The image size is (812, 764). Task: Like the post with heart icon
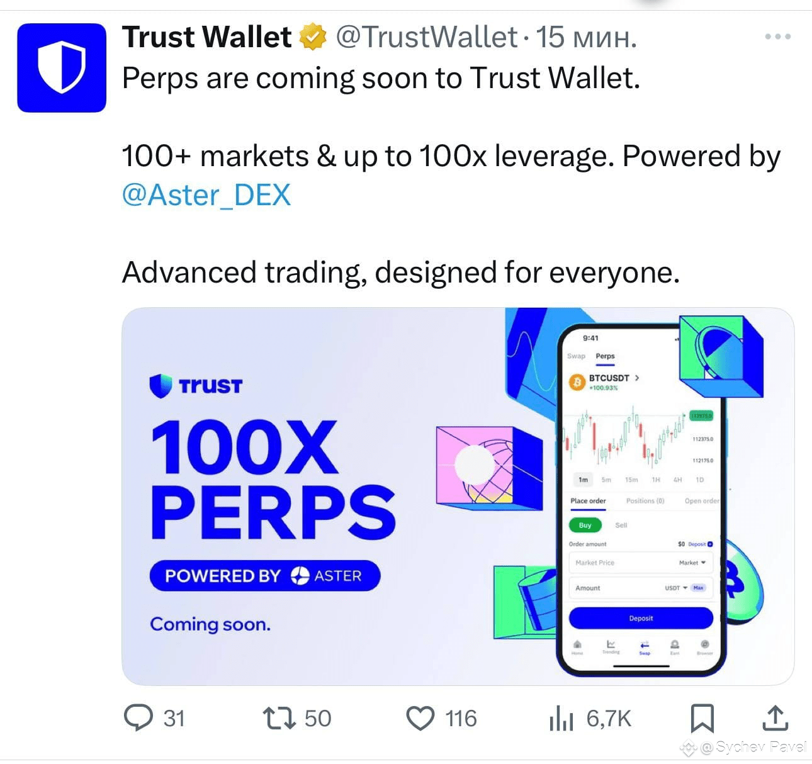[x=420, y=718]
